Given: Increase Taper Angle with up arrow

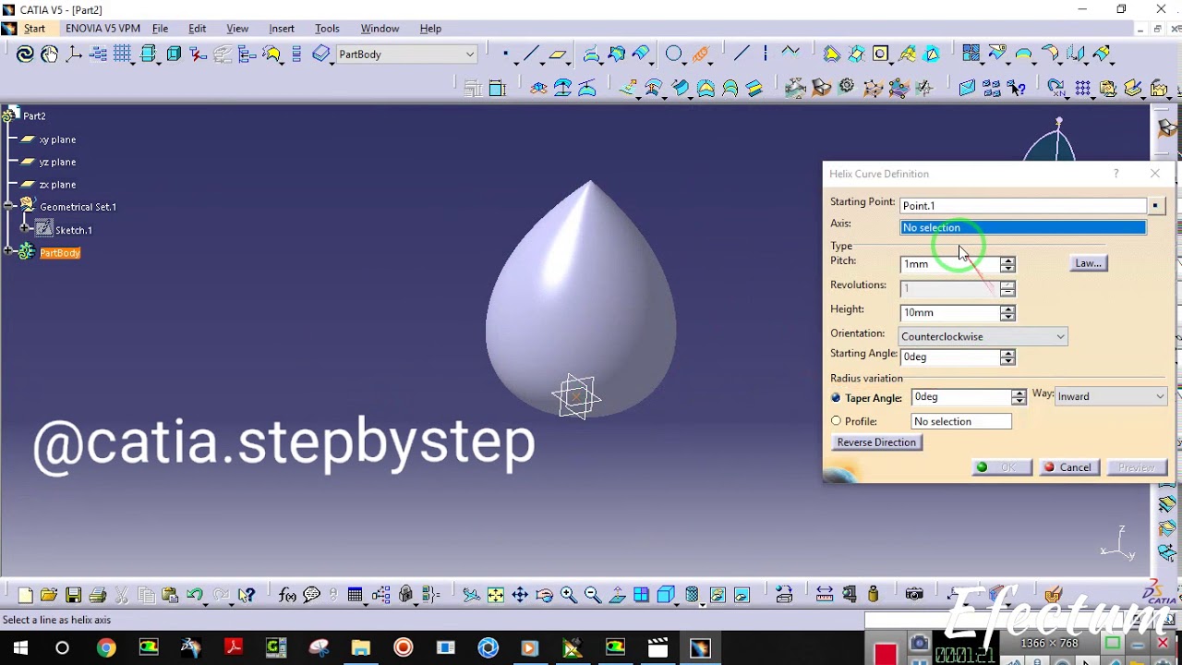Looking at the screenshot, I should coord(1019,393).
